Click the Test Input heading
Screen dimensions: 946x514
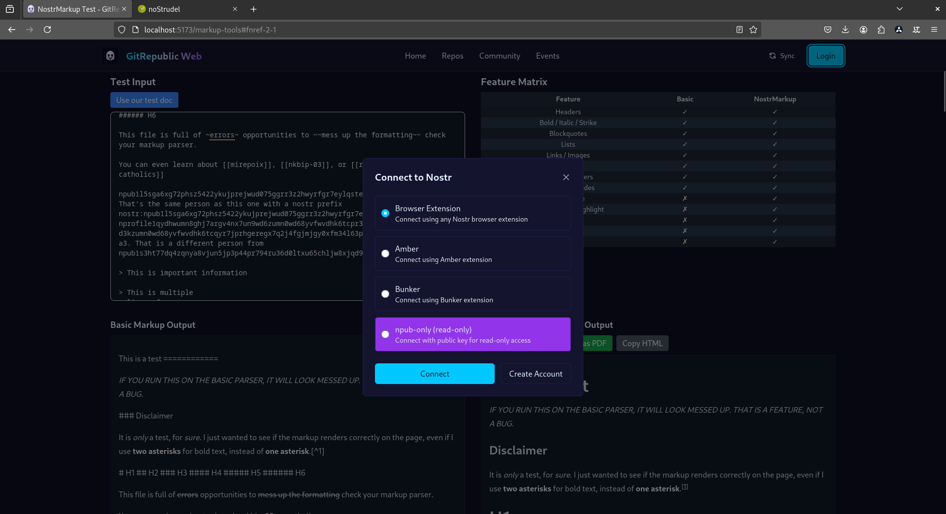point(133,82)
